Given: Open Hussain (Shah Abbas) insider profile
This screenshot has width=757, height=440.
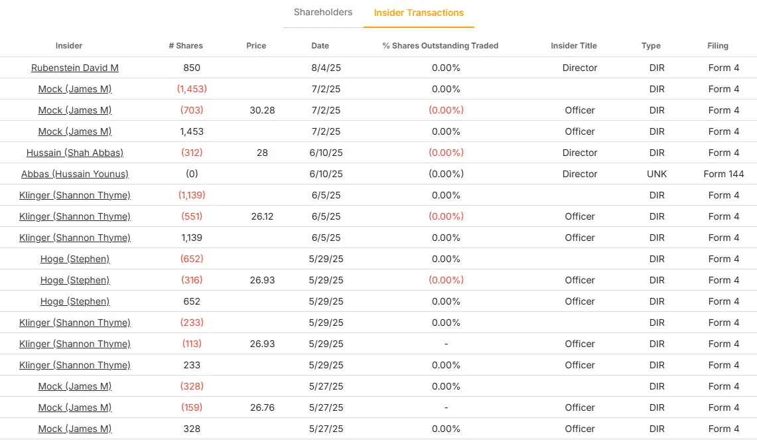Looking at the screenshot, I should click(75, 153).
